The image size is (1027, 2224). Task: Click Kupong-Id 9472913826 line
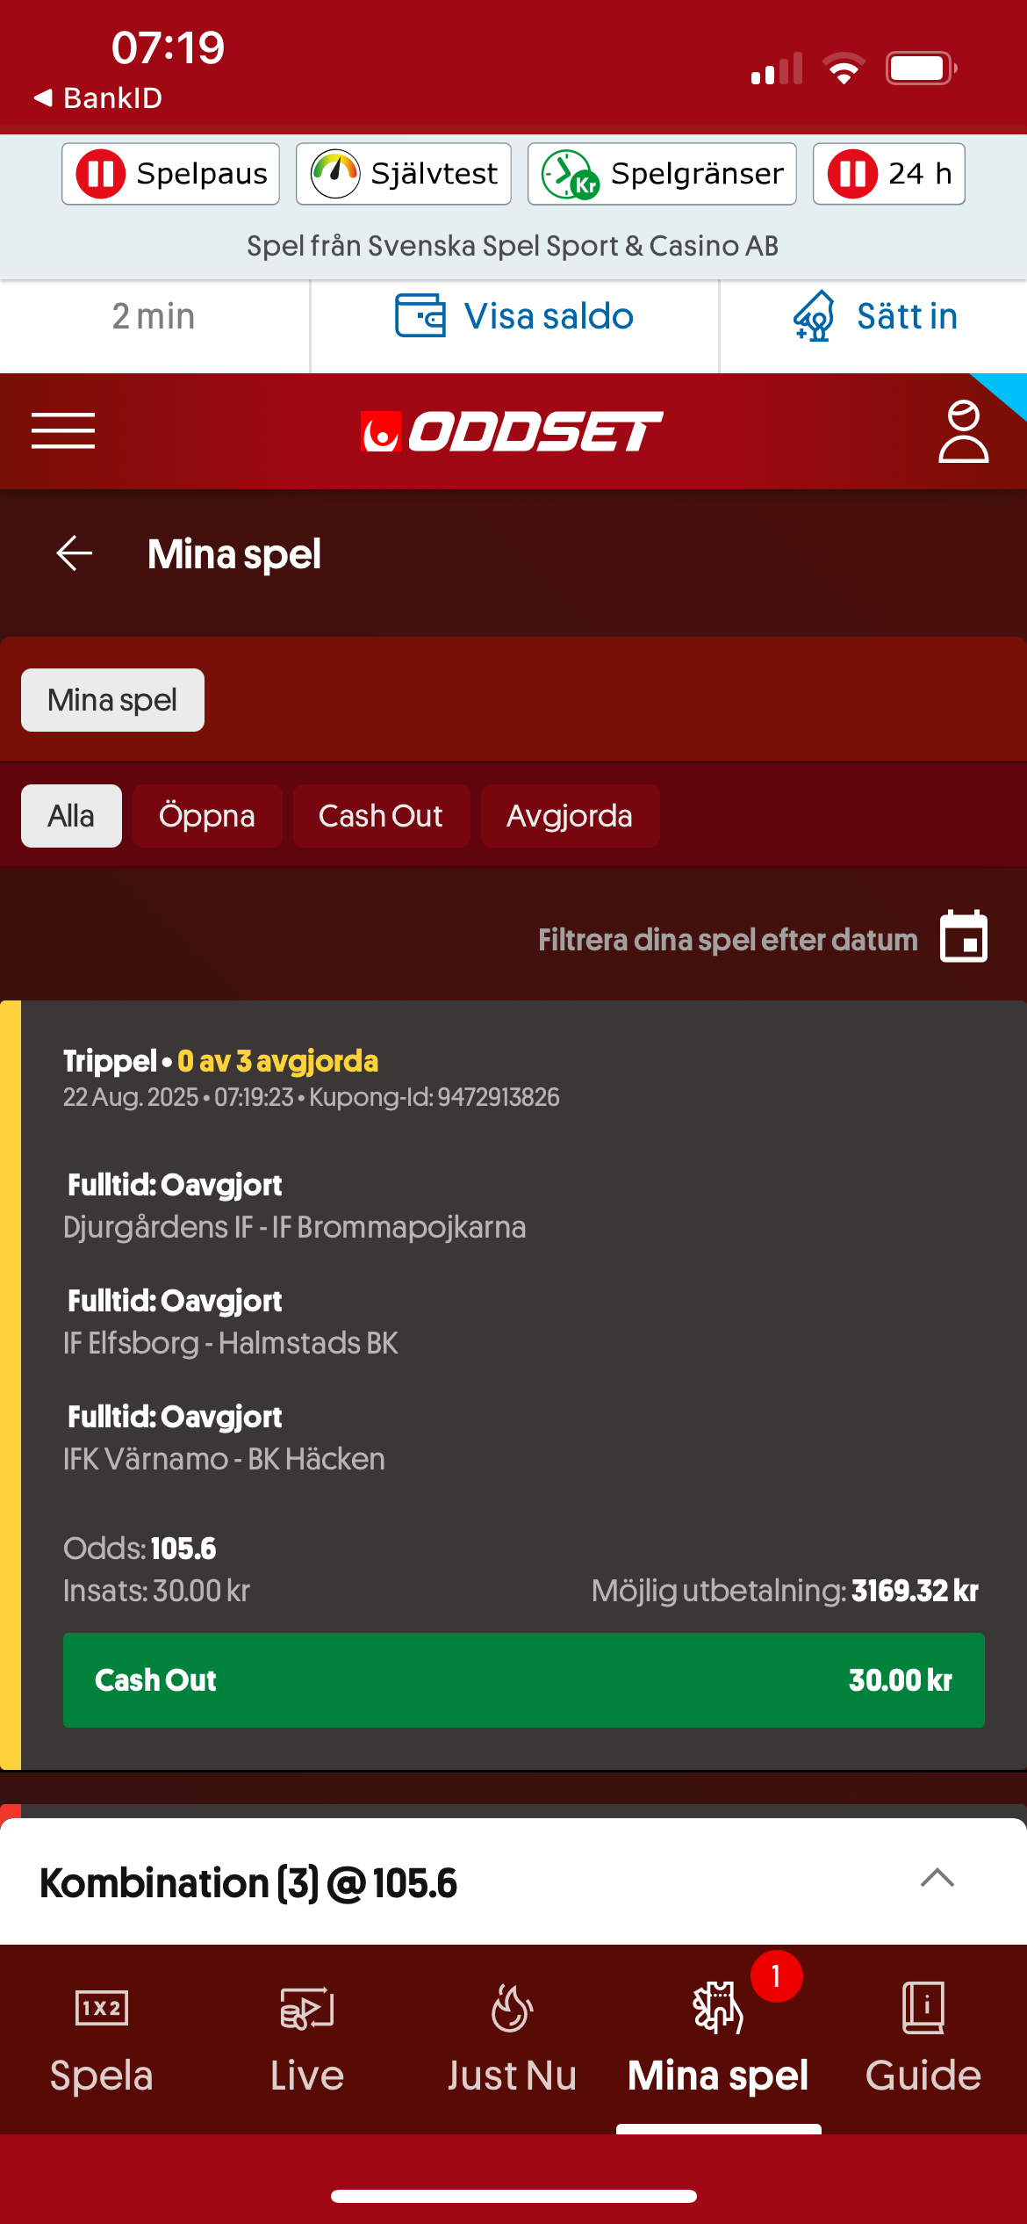(x=312, y=1097)
